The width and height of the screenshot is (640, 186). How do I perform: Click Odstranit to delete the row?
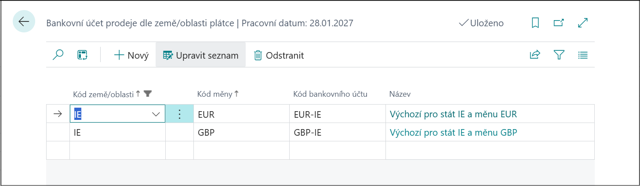[279, 55]
